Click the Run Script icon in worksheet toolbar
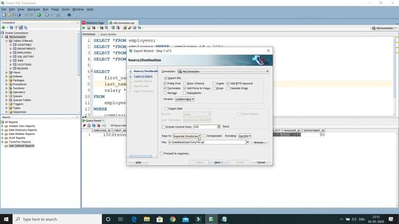The width and height of the screenshot is (399, 224). (x=89, y=28)
